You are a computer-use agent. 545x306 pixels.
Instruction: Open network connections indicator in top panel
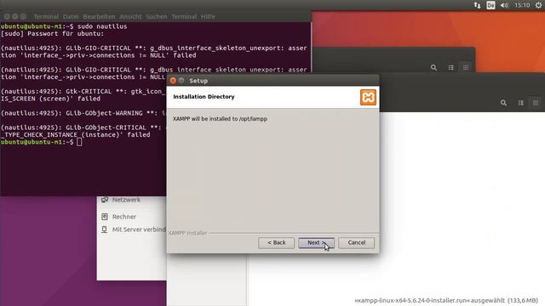pos(477,5)
